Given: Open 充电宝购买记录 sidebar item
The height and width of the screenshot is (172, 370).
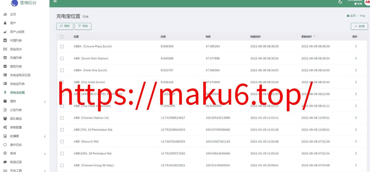Looking at the screenshot, I should tap(20, 75).
